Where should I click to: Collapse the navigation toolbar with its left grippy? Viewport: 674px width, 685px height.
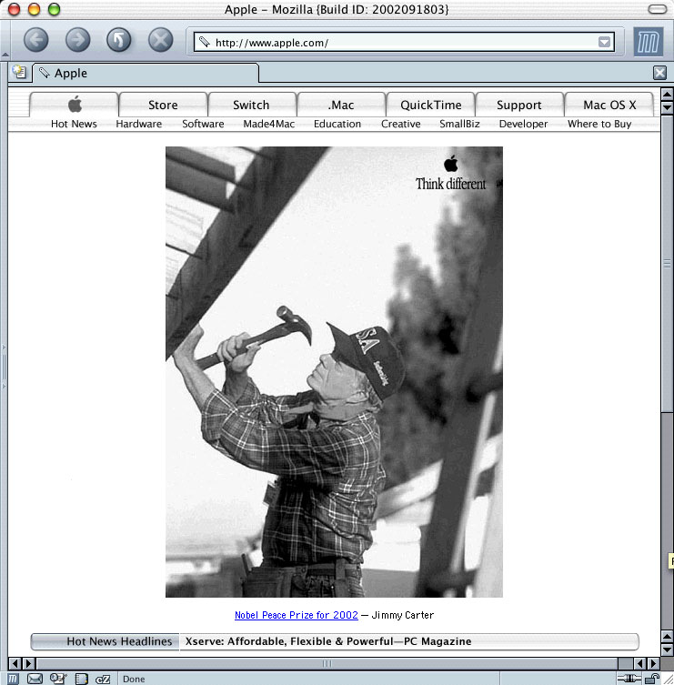coord(5,40)
